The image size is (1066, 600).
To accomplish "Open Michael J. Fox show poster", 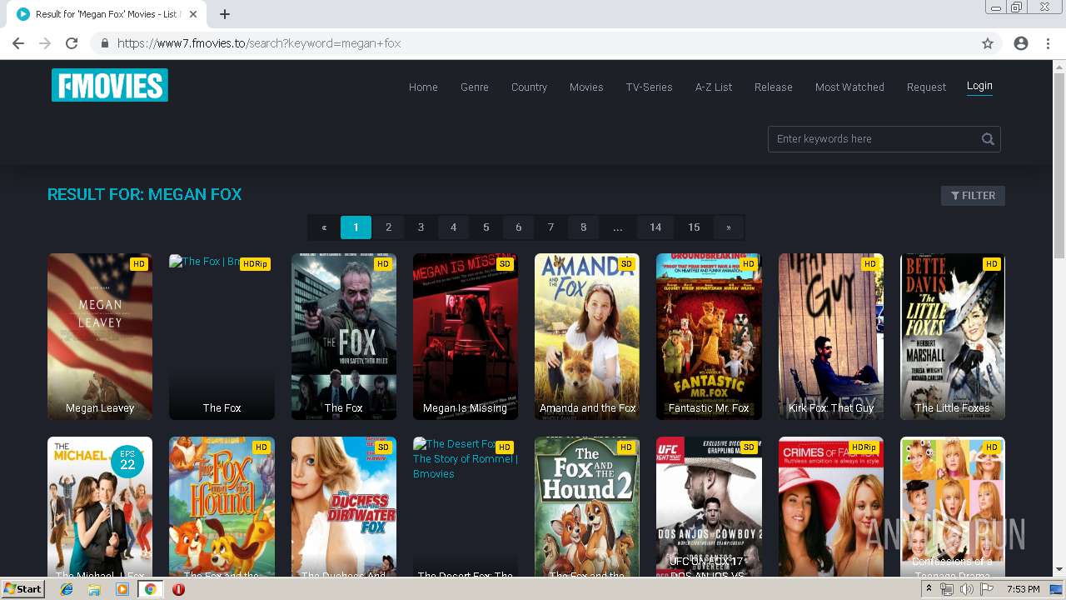I will 100,507.
